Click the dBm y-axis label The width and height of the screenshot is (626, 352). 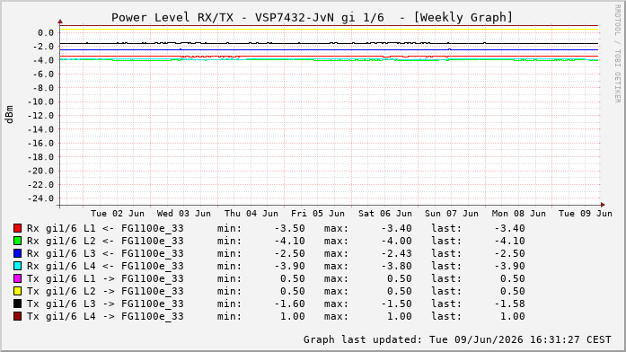[x=9, y=115]
